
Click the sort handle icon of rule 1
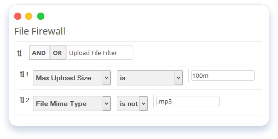coord(22,74)
